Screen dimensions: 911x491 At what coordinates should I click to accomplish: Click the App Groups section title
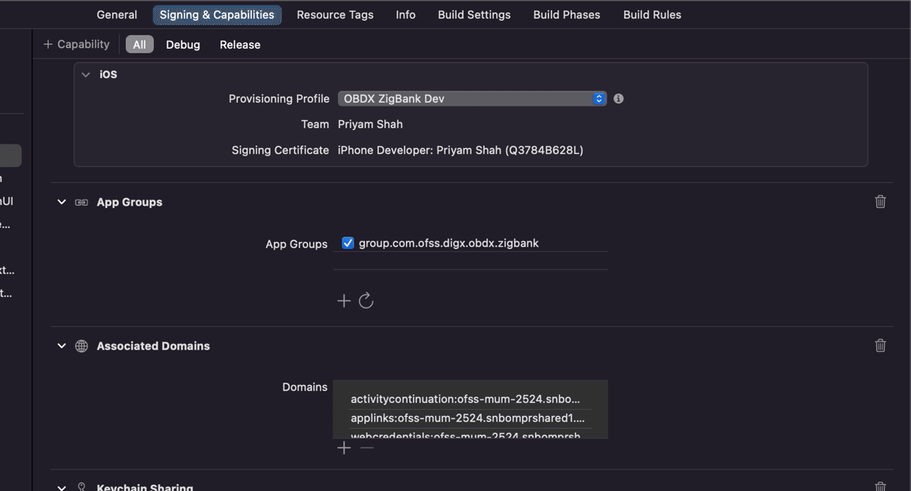pyautogui.click(x=130, y=203)
